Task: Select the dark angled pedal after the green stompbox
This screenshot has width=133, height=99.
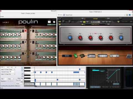Action: coord(82,56)
